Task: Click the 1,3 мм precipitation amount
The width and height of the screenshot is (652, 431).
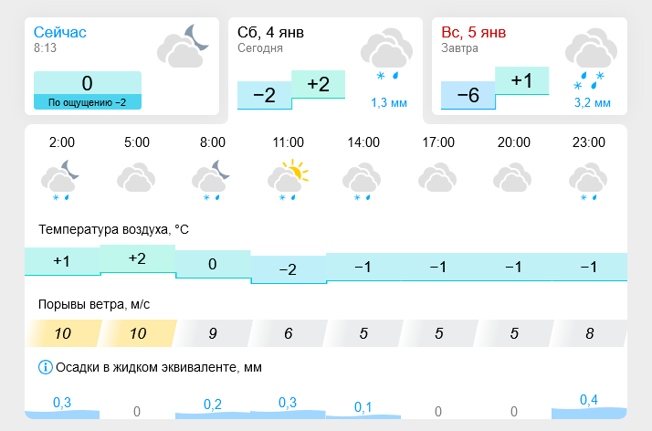Action: (389, 102)
